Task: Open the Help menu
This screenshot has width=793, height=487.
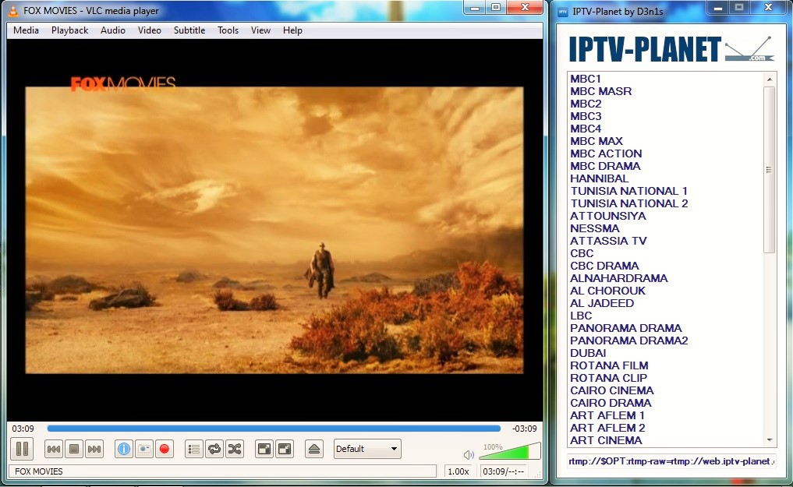Action: (x=292, y=30)
